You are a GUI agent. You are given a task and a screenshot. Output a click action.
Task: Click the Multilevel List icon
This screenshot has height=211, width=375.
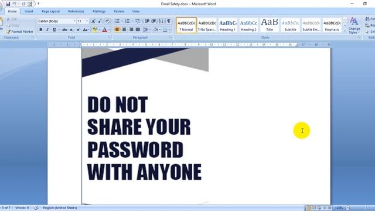pos(138,21)
